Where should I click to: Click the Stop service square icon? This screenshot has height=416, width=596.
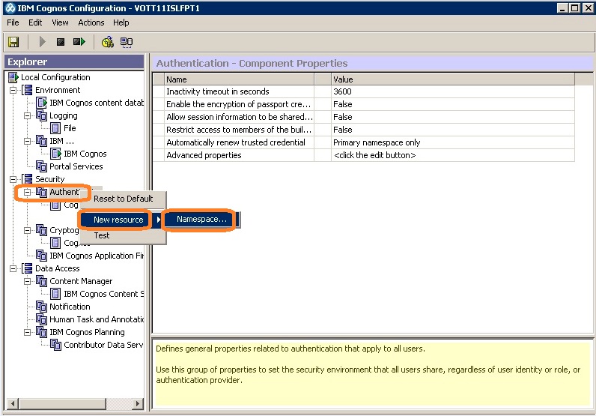click(61, 42)
